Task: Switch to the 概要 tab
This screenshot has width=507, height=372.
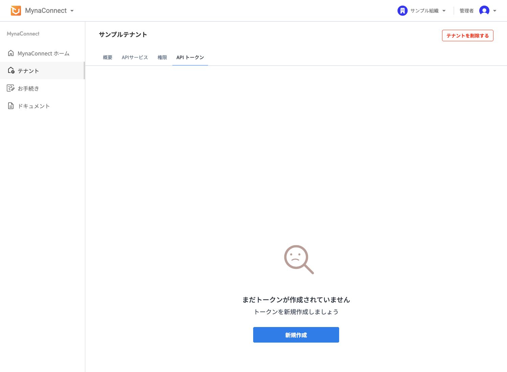Action: pyautogui.click(x=108, y=57)
